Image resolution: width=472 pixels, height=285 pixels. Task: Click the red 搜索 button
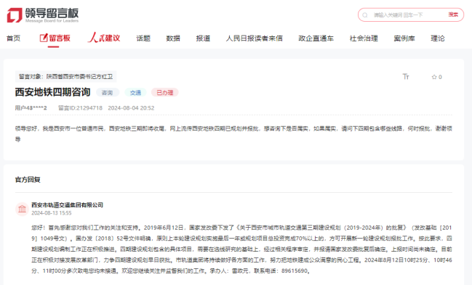click(453, 15)
